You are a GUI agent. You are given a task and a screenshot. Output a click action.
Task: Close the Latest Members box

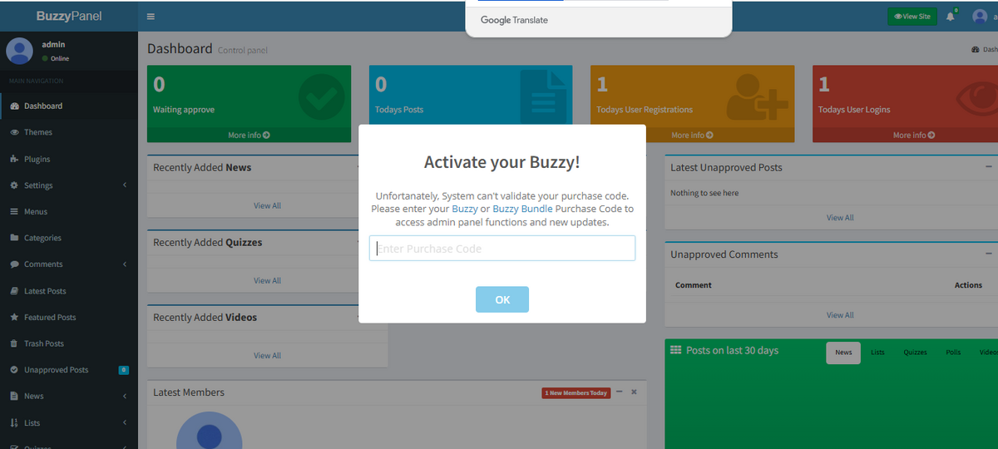(x=634, y=392)
